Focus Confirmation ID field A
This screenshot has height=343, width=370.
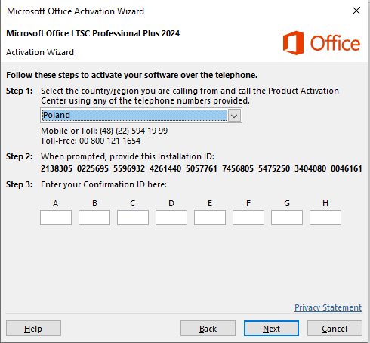click(x=56, y=218)
